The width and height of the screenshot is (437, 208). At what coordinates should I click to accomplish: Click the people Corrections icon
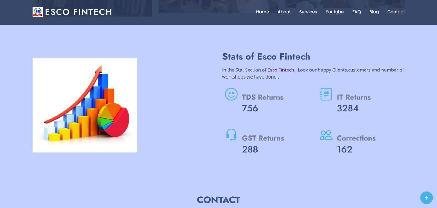point(326,135)
